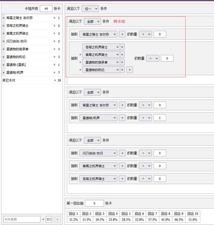Open the top-level 任一 condition mode dropdown
The image size is (214, 225).
pyautogui.click(x=90, y=9)
